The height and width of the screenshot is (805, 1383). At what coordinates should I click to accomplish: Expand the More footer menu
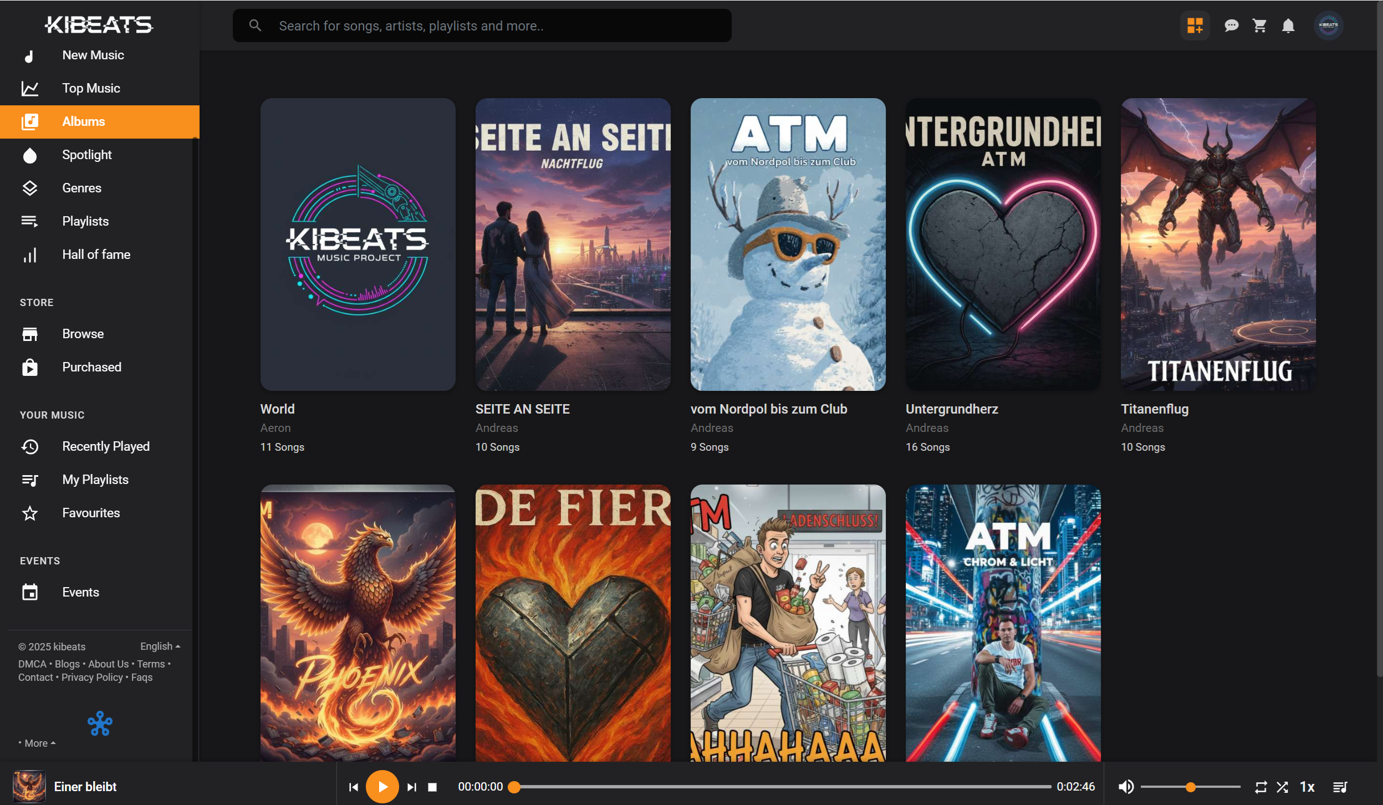(x=38, y=743)
